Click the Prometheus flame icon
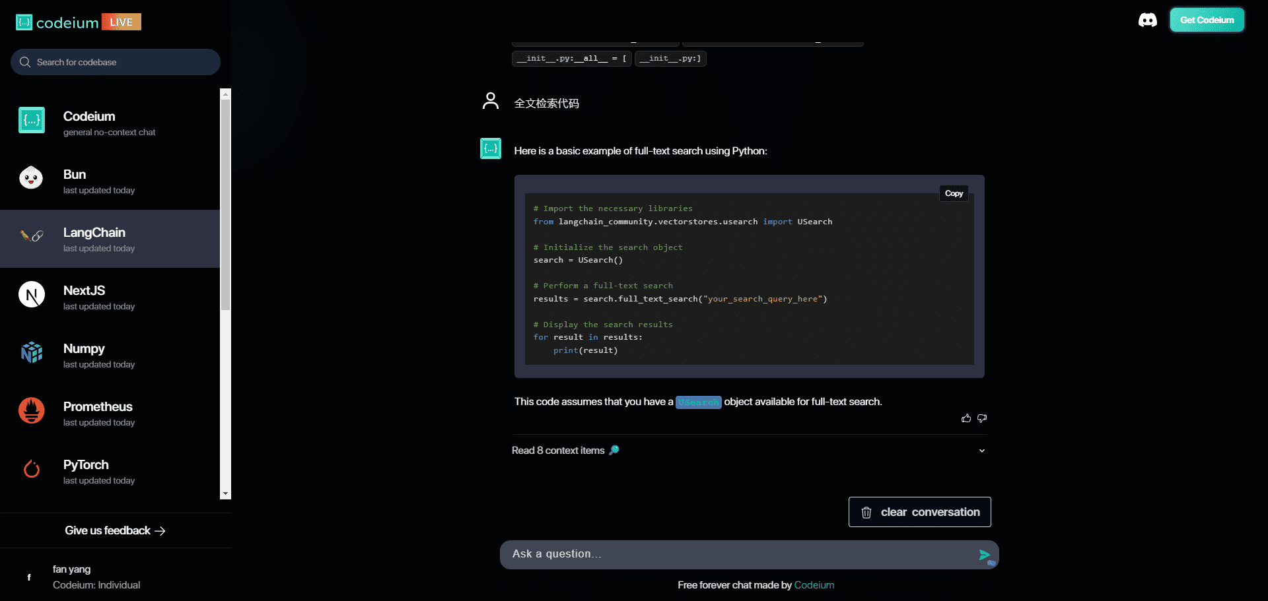Image resolution: width=1268 pixels, height=601 pixels. (31, 410)
